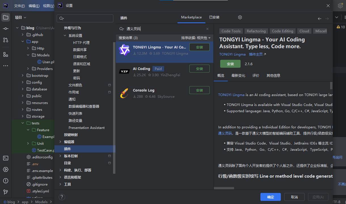Expand the 编辑器 settings node

tap(60, 142)
